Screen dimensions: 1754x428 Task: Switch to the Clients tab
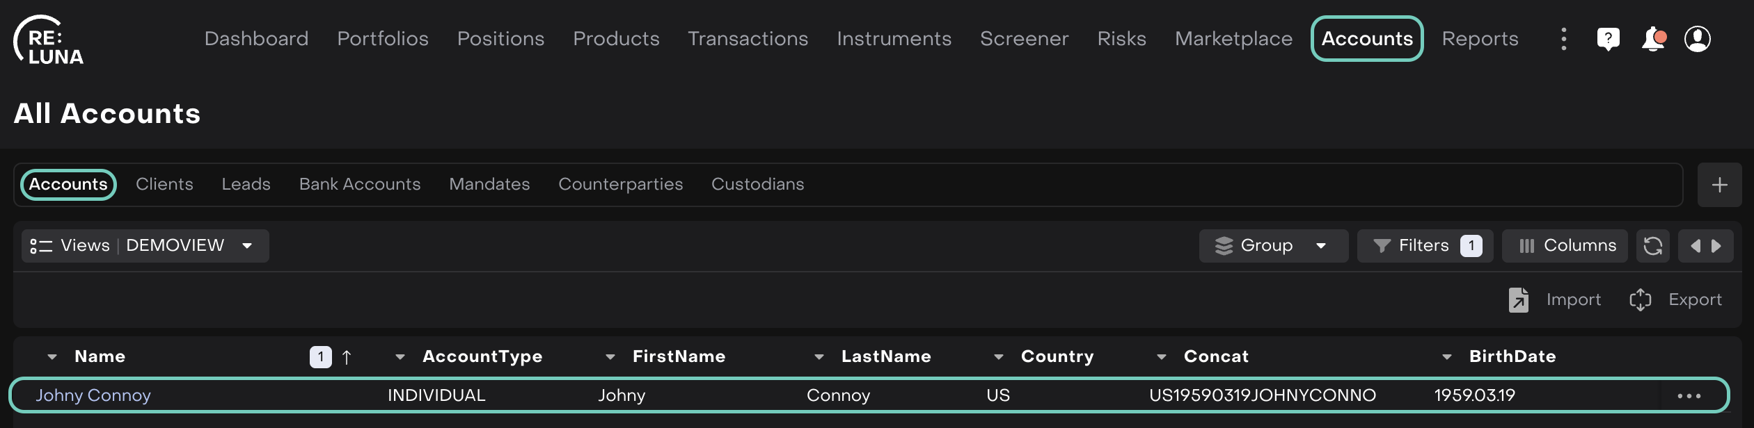164,184
